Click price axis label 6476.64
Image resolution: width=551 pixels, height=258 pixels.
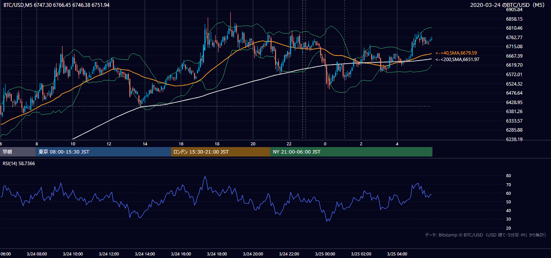tap(514, 93)
